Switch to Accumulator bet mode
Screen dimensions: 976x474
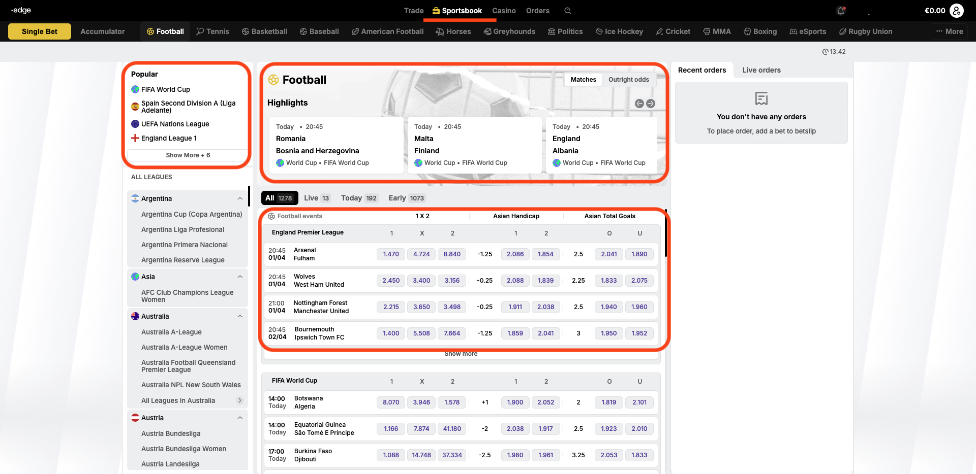pos(103,31)
